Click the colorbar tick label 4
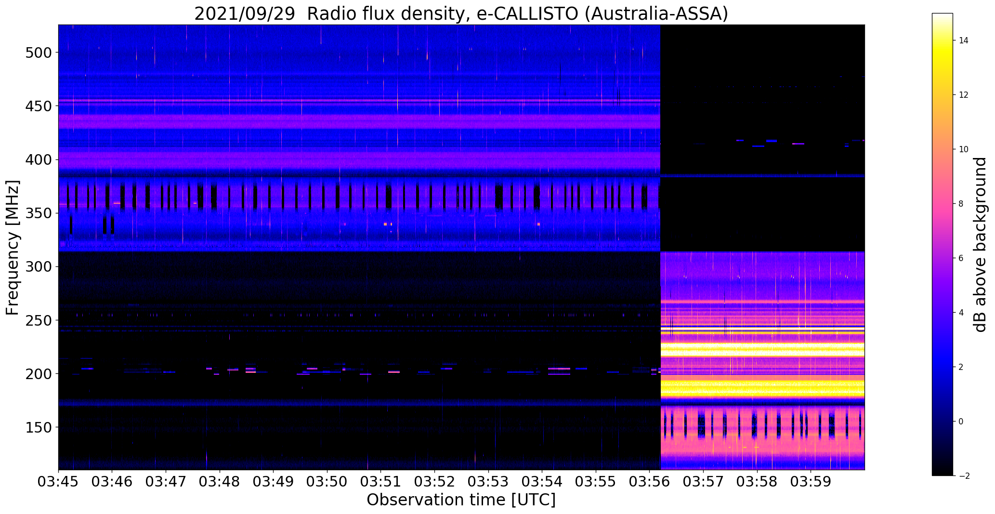 961,313
